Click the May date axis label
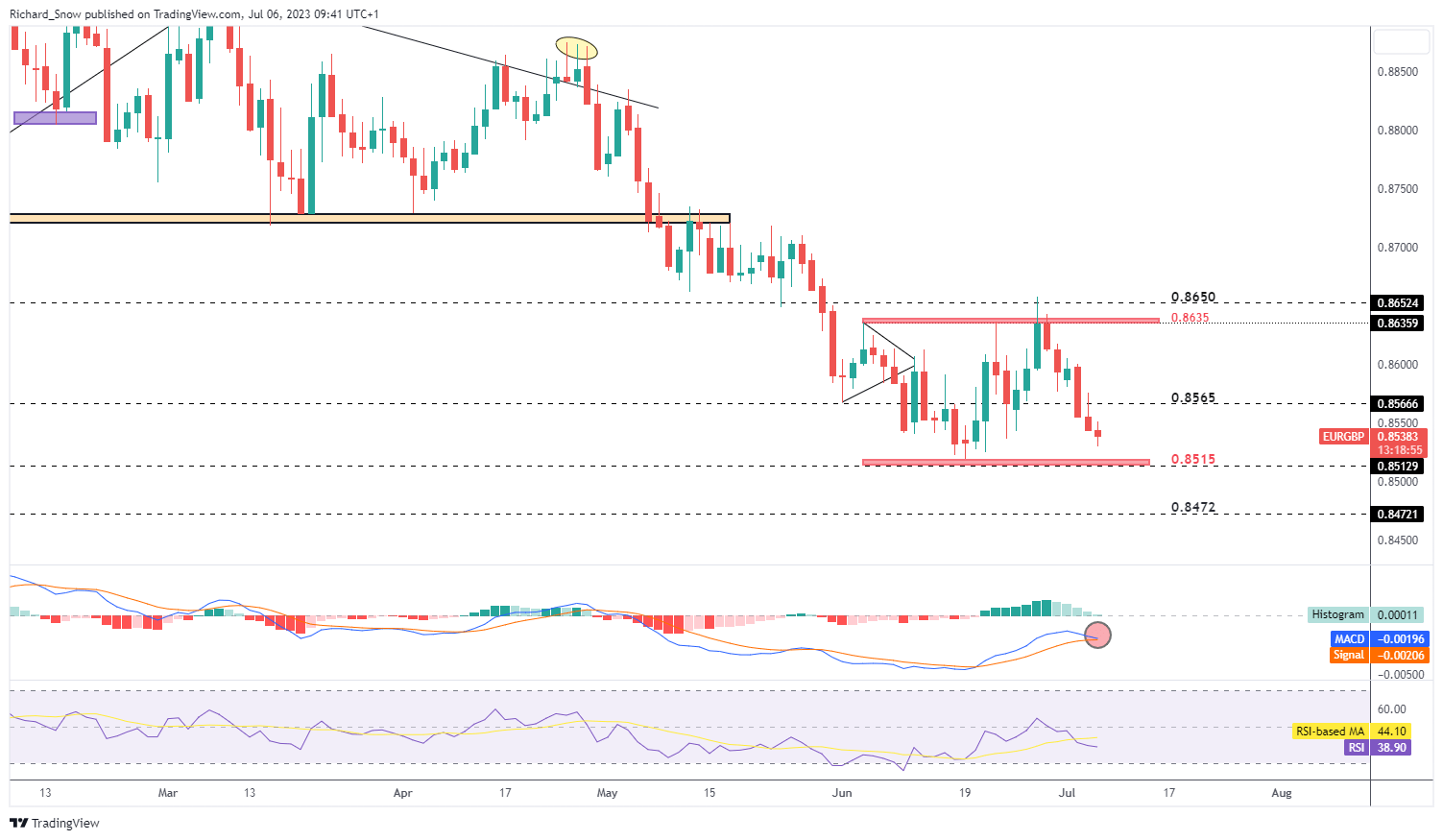 [x=607, y=793]
